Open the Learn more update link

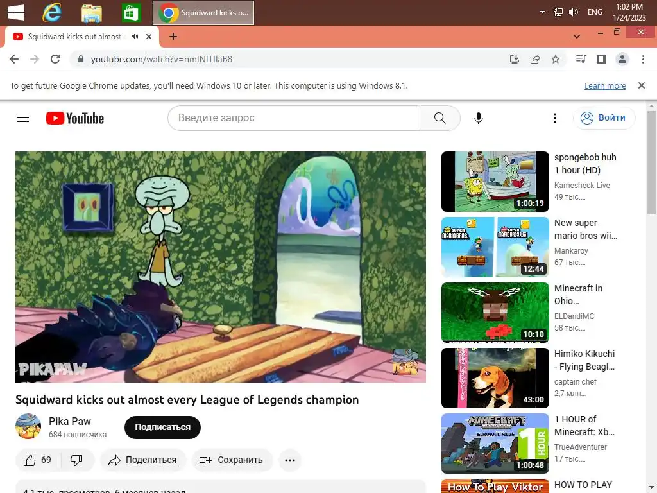tap(605, 85)
